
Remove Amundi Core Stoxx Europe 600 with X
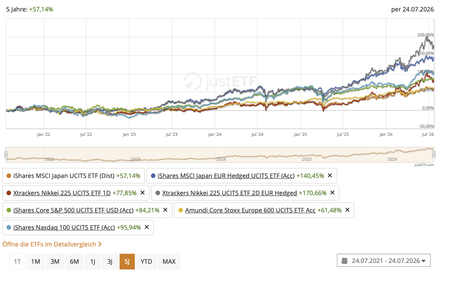pyautogui.click(x=347, y=210)
